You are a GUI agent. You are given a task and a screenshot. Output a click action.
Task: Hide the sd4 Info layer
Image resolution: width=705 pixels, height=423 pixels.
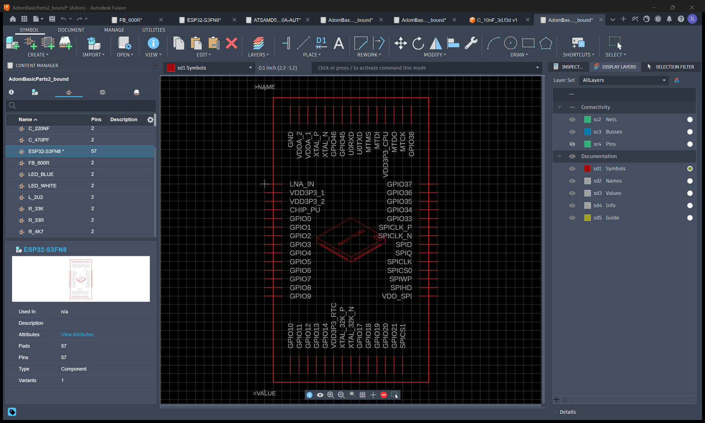tap(572, 205)
